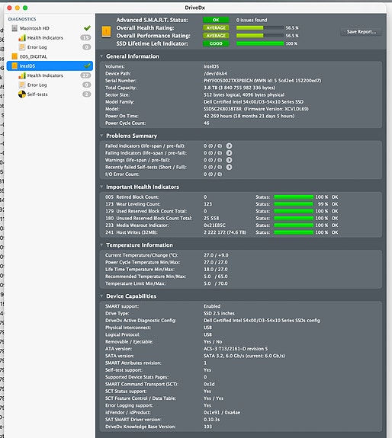Collapse the Important Health Indicators section
This screenshot has height=438, width=392.
pos(101,187)
